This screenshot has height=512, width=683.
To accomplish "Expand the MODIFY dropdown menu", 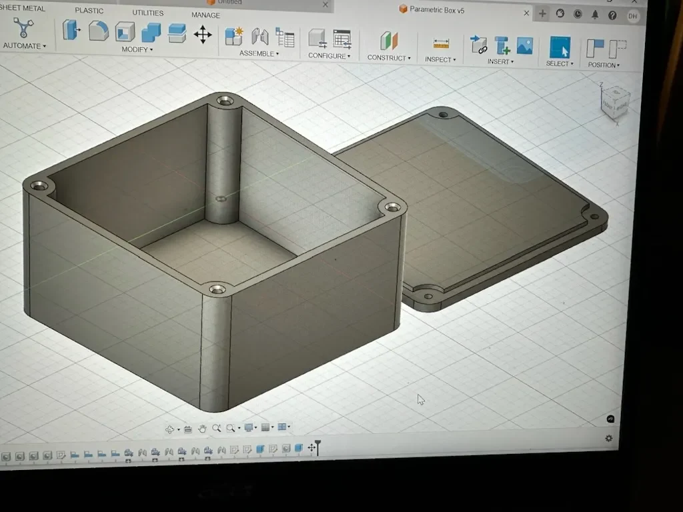I will (x=137, y=49).
